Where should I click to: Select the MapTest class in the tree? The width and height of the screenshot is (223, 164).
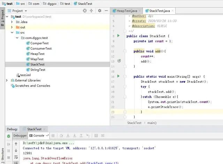pyautogui.click(x=37, y=59)
